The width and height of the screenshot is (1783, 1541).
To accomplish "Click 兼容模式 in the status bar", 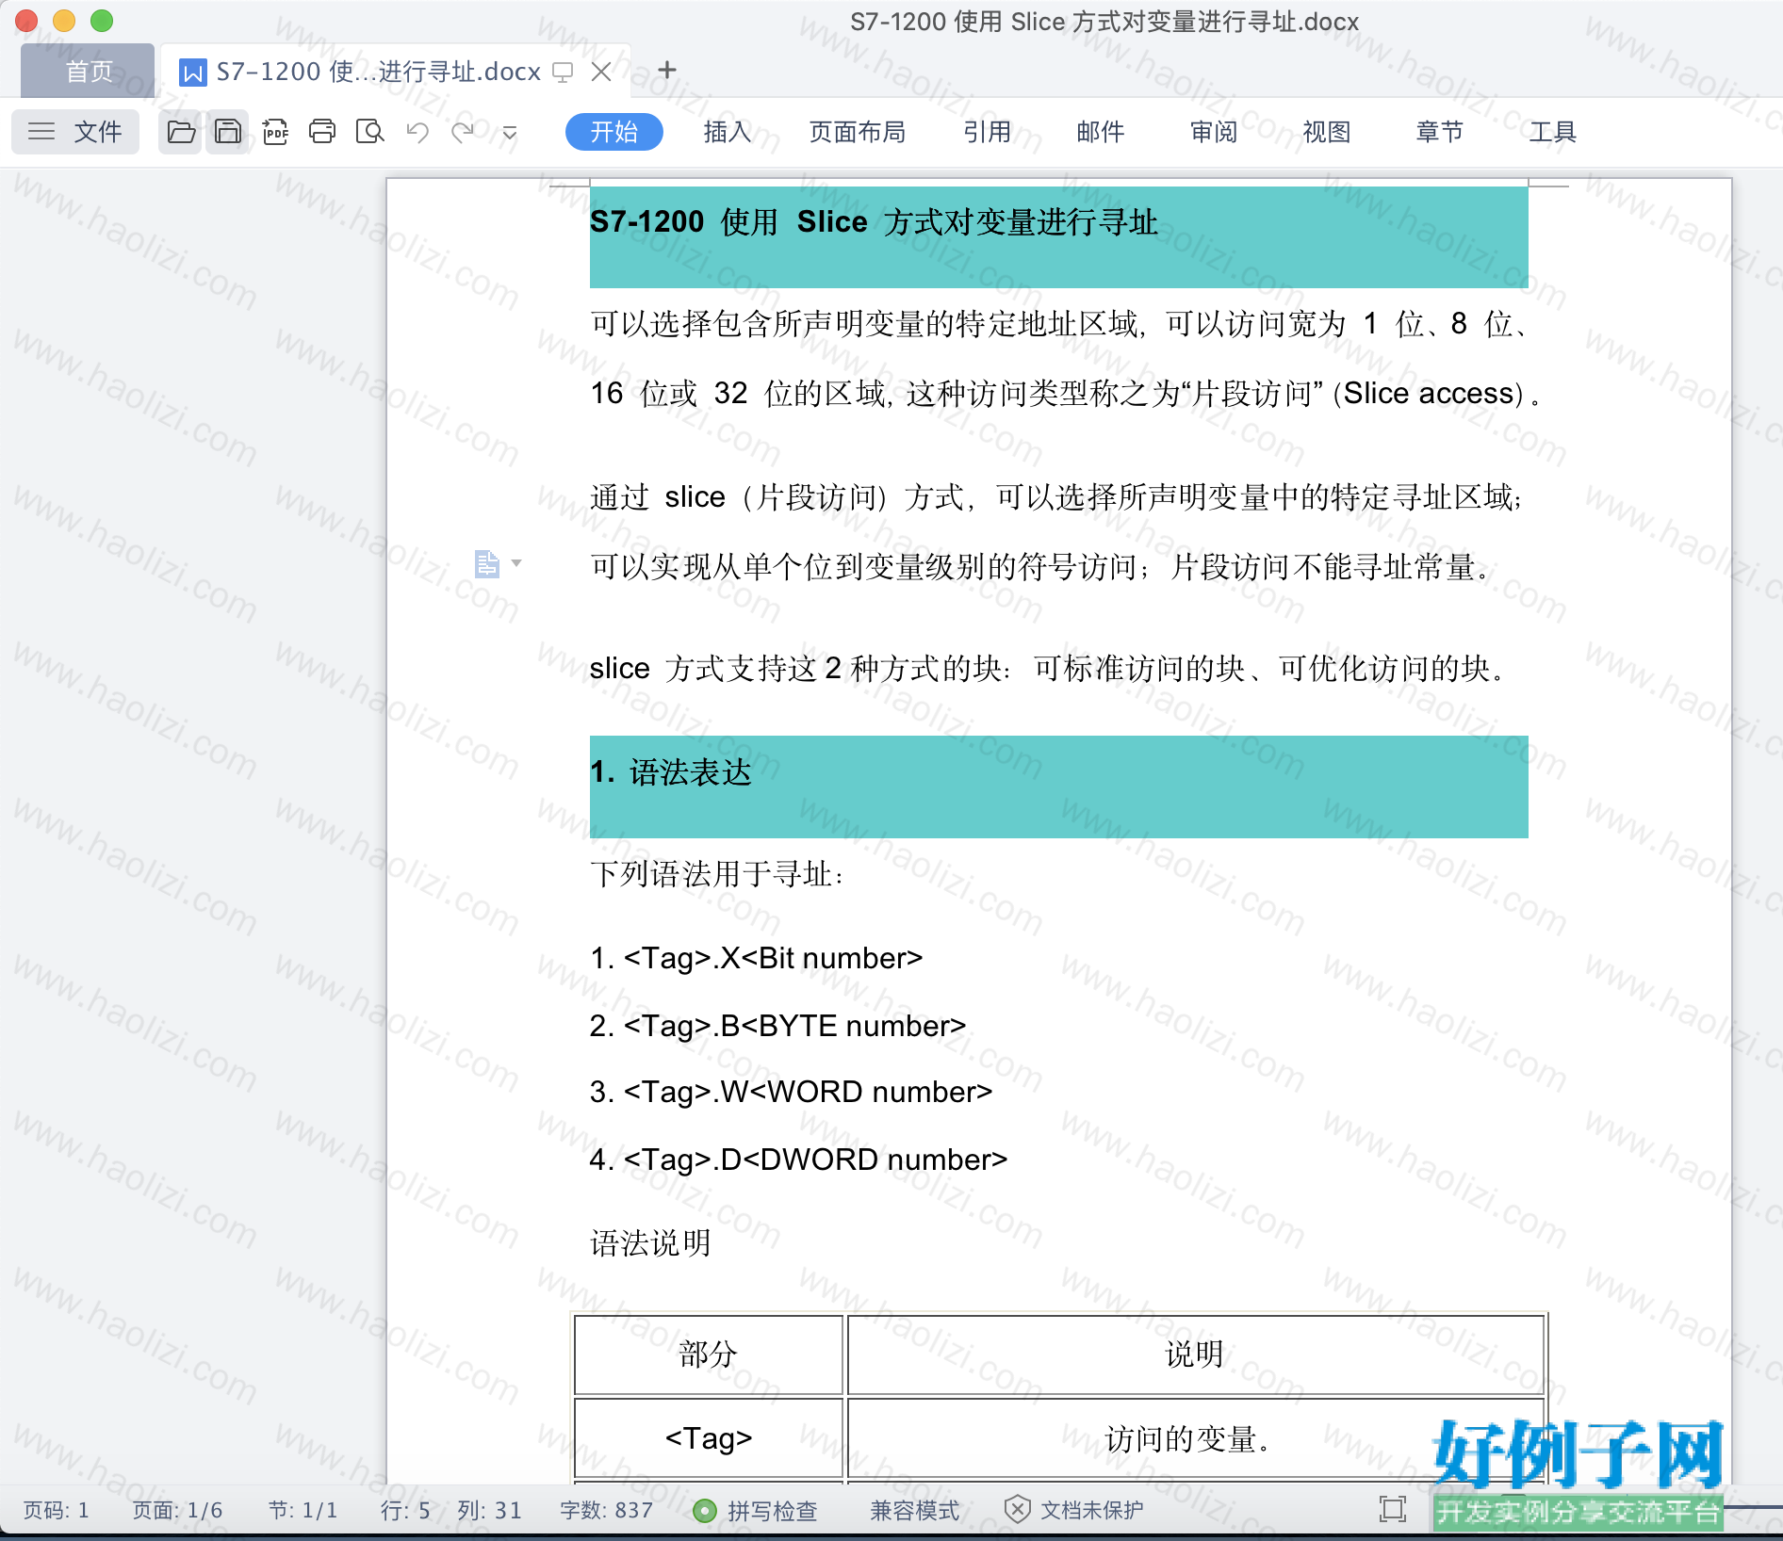I will 914,1511.
